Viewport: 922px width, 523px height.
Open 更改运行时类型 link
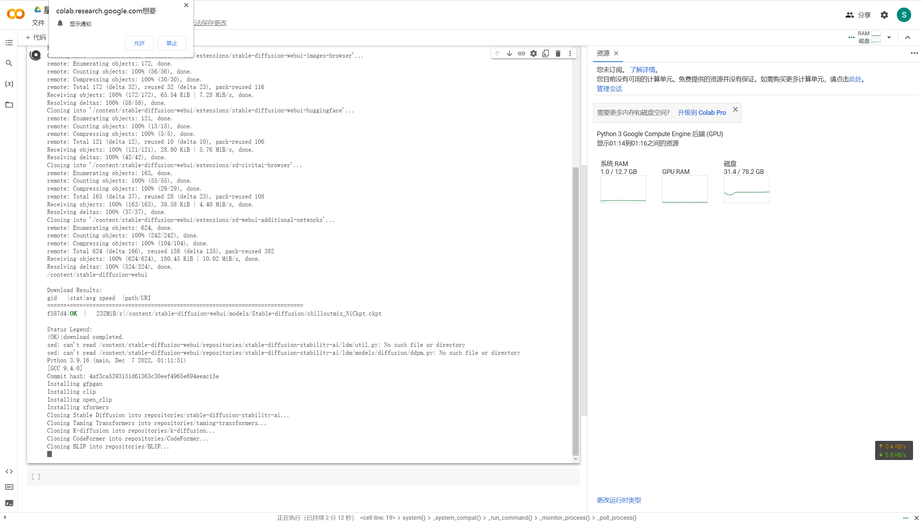coord(619,500)
